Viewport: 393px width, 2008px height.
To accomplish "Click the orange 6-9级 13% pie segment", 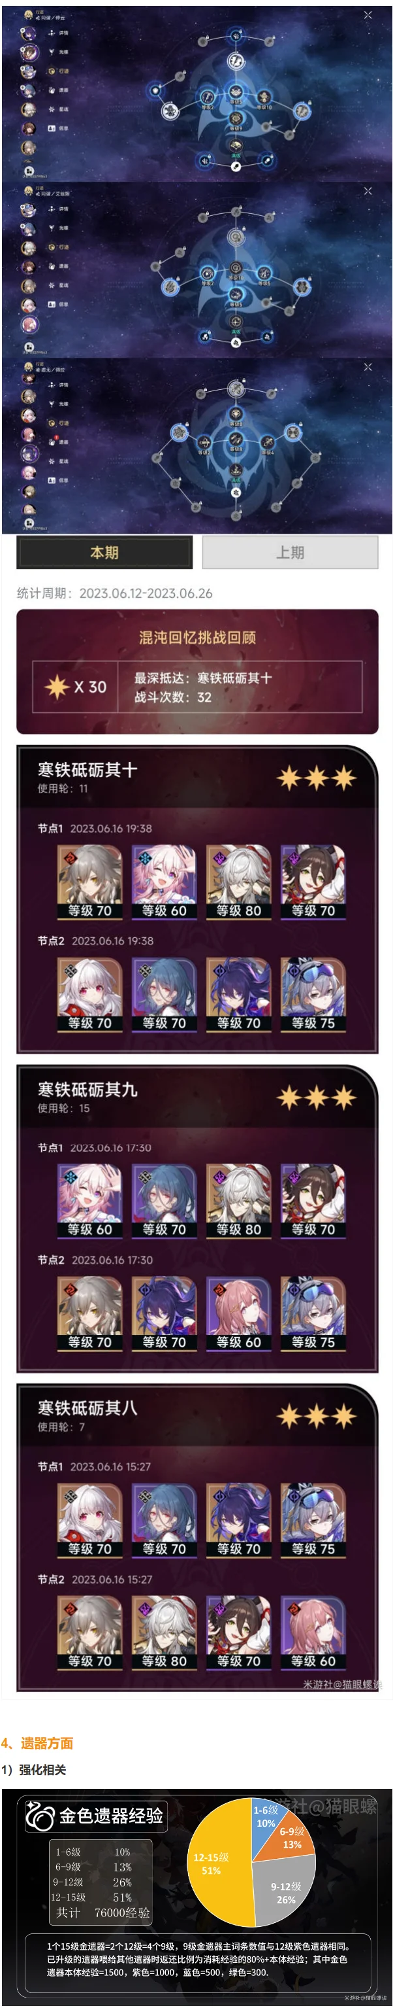I will coord(292,1836).
